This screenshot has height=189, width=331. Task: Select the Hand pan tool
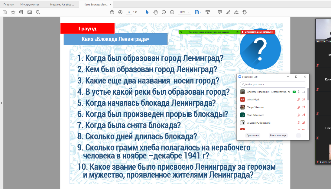pyautogui.click(x=156, y=12)
